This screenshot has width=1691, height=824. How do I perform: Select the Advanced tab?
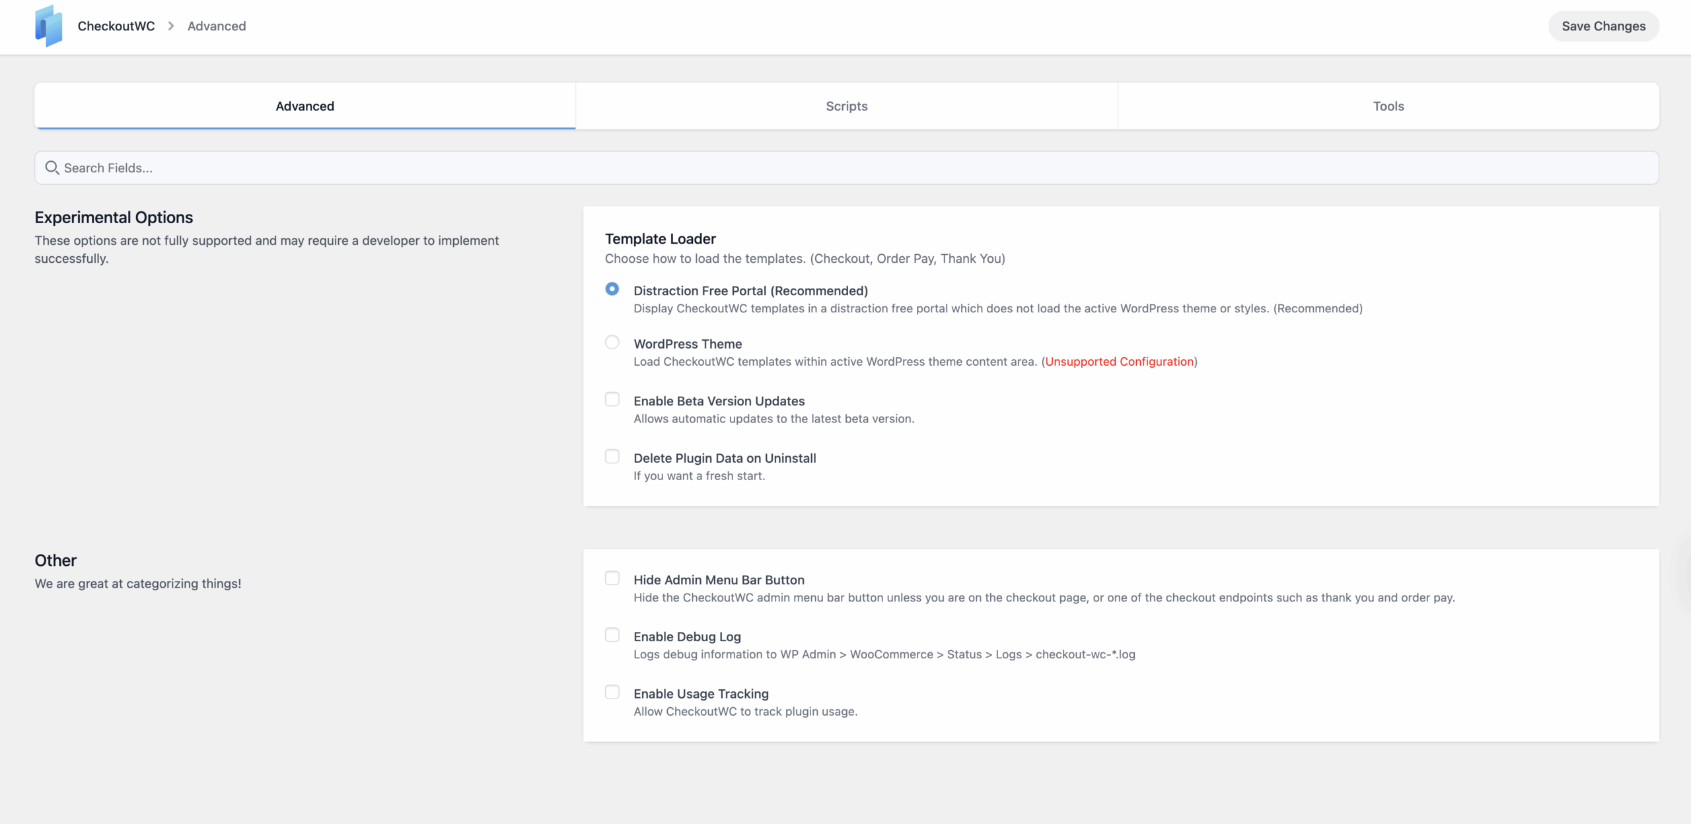coord(305,106)
